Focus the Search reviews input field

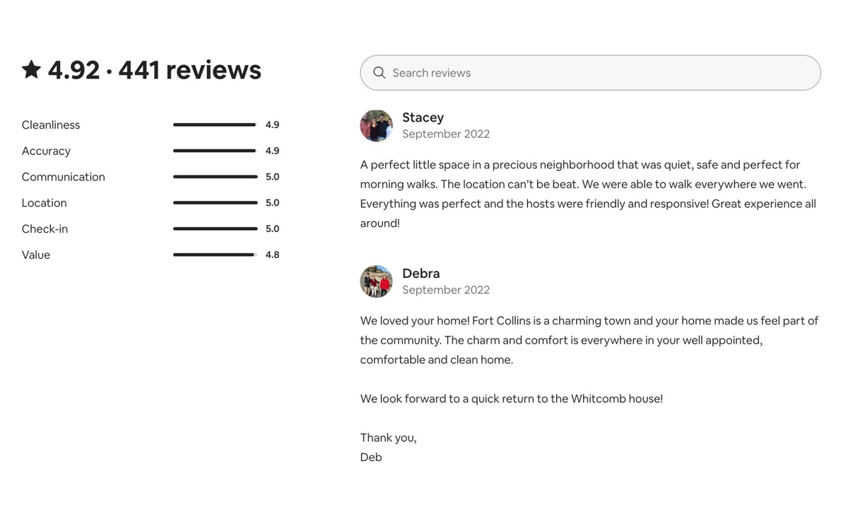coord(601,73)
